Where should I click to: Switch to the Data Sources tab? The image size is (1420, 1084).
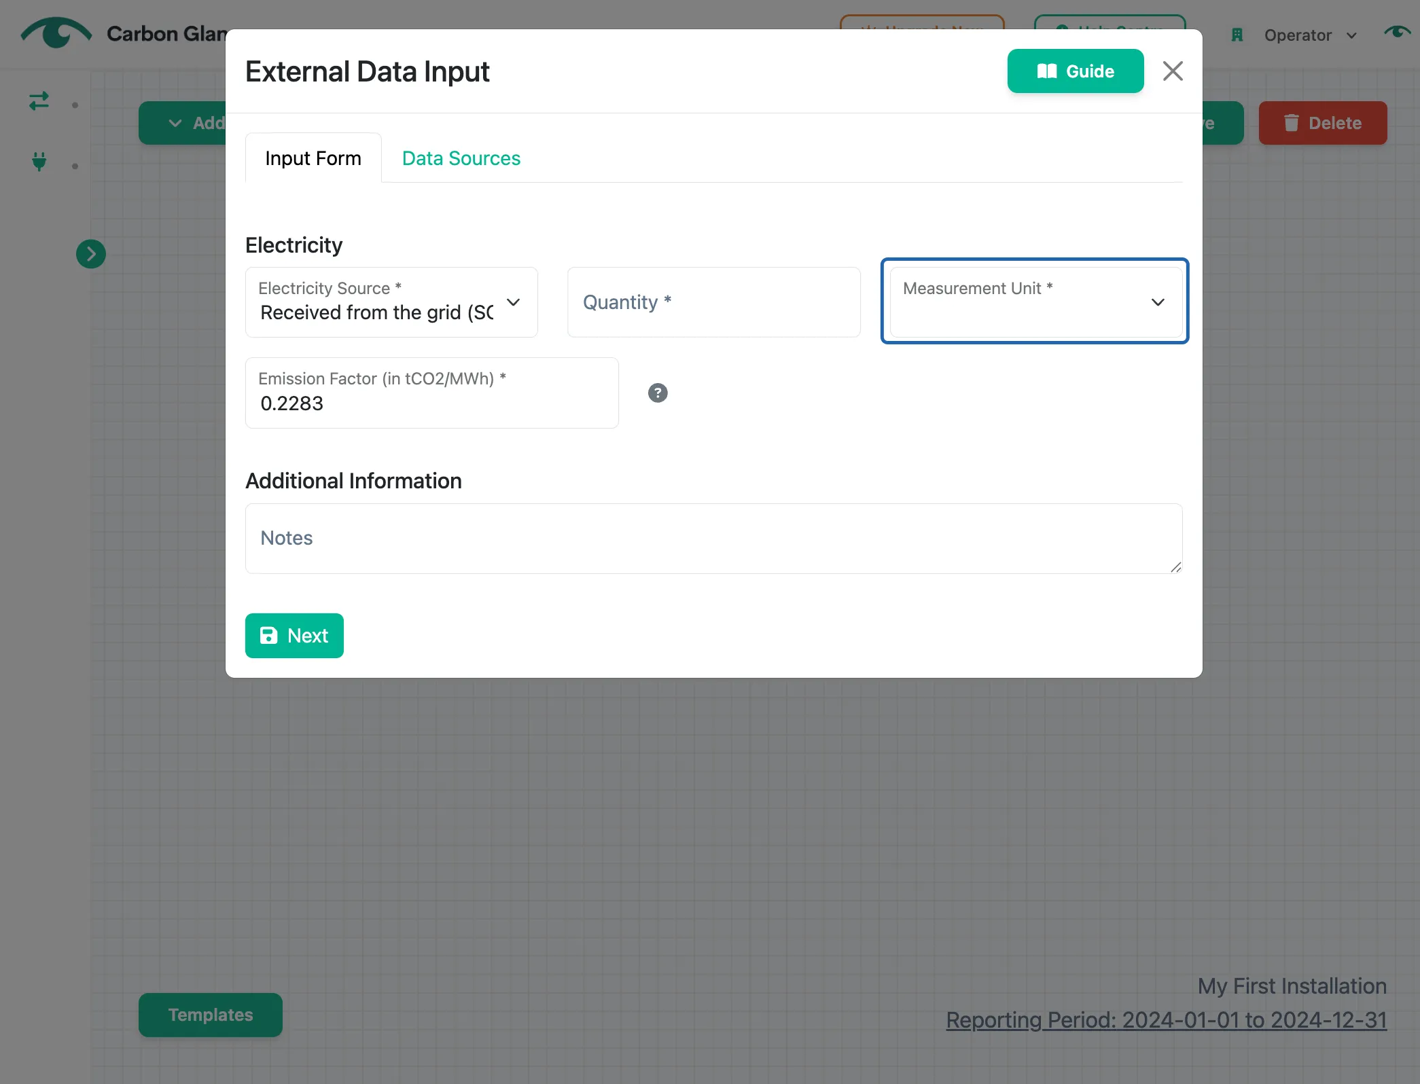point(461,158)
